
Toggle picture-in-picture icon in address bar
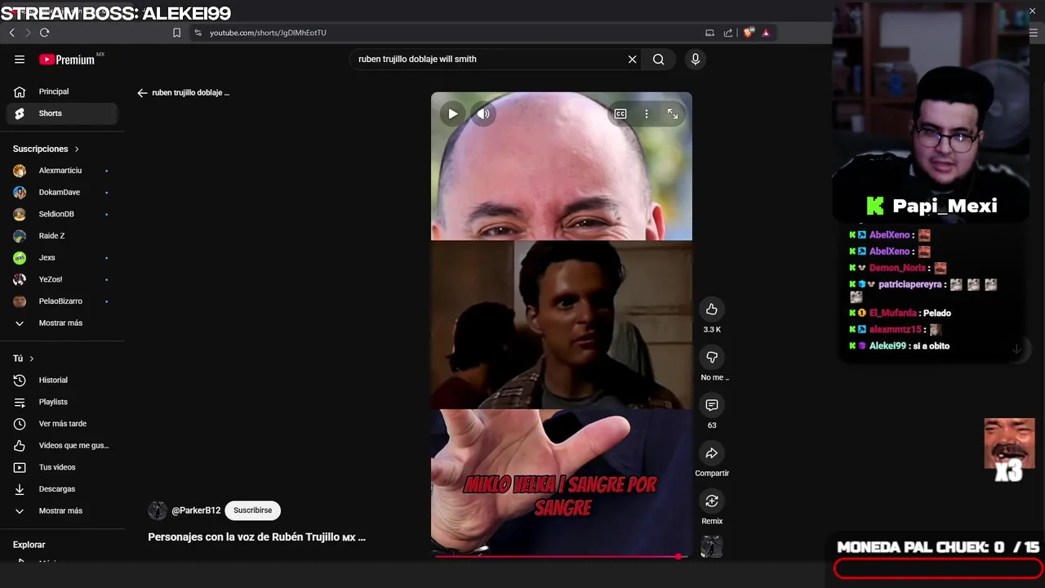(709, 33)
